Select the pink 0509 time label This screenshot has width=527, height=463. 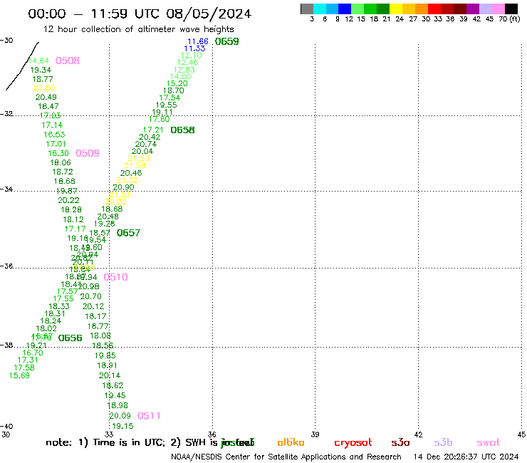click(88, 153)
